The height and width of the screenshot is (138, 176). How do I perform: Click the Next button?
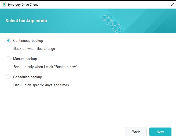point(160,132)
